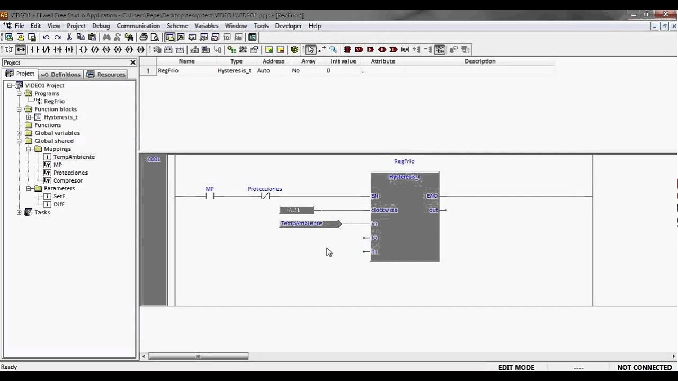Insert a Reset coil (R)
This screenshot has width=678, height=381.
tap(118, 49)
